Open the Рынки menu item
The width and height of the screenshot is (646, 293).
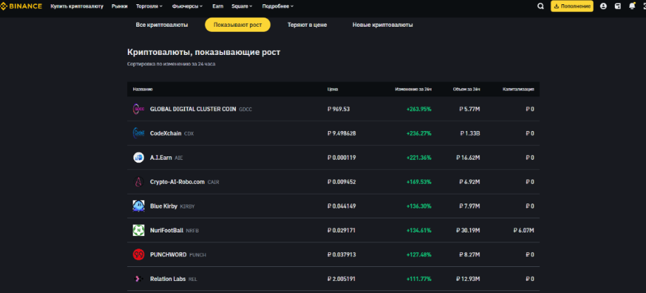(119, 6)
